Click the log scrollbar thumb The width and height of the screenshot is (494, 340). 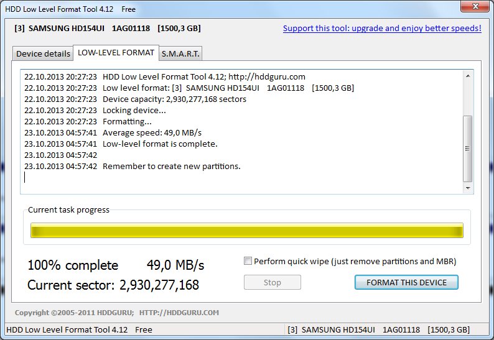pos(468,149)
